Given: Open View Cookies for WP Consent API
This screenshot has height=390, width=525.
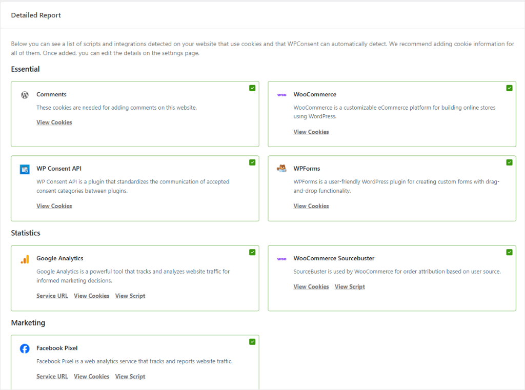Looking at the screenshot, I should (54, 206).
